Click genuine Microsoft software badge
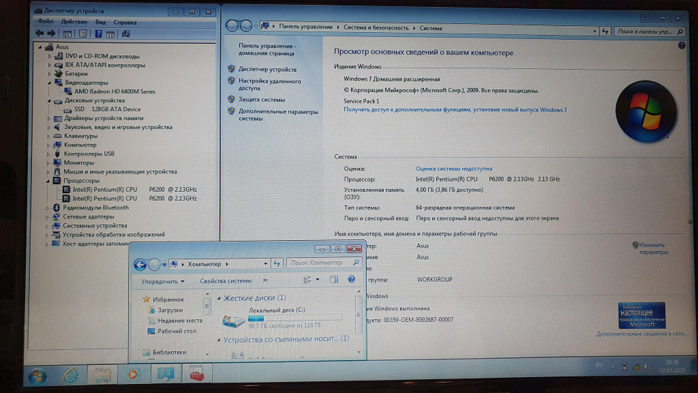Screen dimensions: 698x393 pyautogui.click(x=641, y=316)
